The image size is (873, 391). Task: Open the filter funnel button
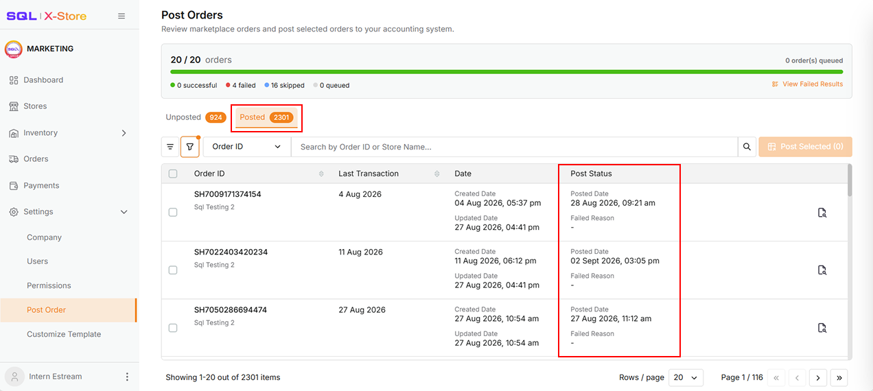tap(190, 147)
